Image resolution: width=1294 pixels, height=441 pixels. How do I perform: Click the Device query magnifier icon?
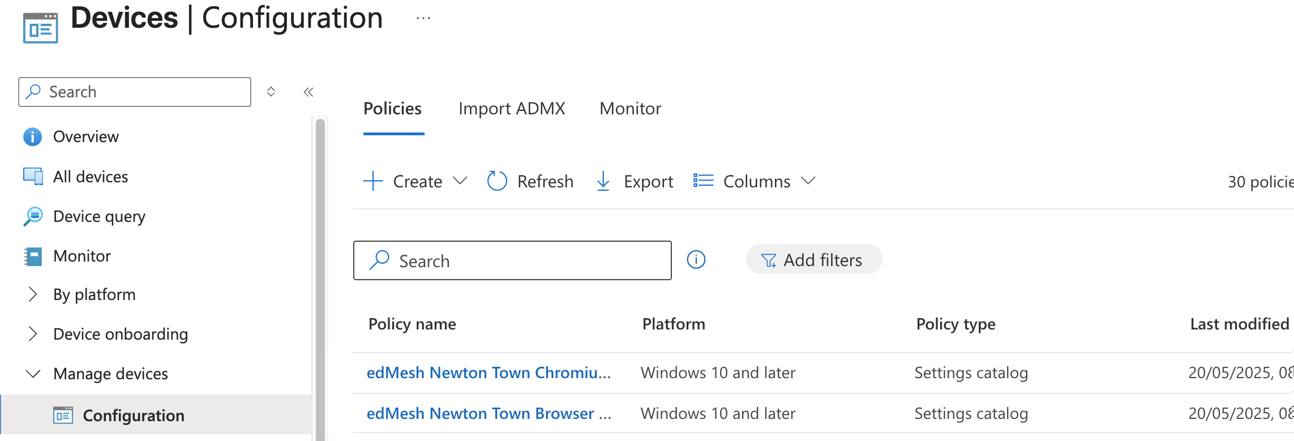[x=33, y=216]
